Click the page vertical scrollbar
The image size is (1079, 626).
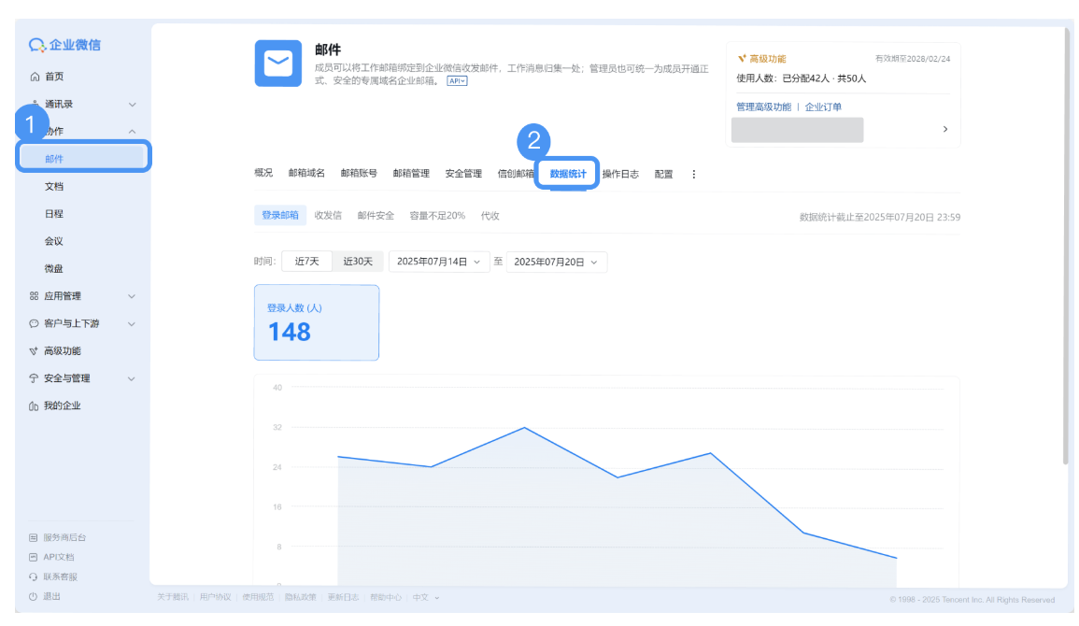(x=1065, y=248)
